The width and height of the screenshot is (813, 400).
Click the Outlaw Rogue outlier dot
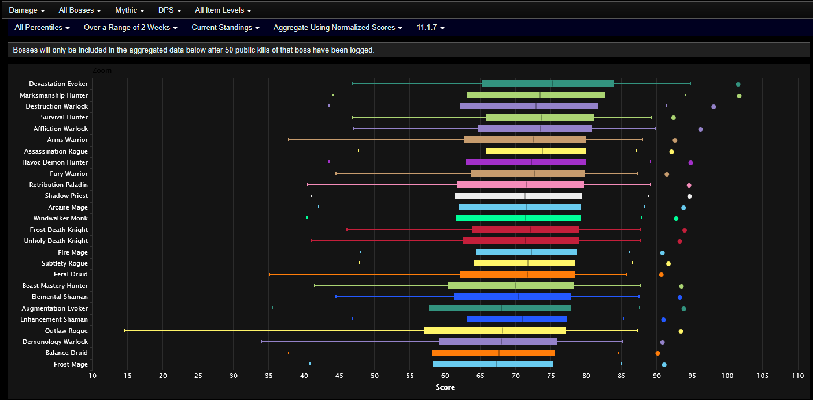coord(681,331)
